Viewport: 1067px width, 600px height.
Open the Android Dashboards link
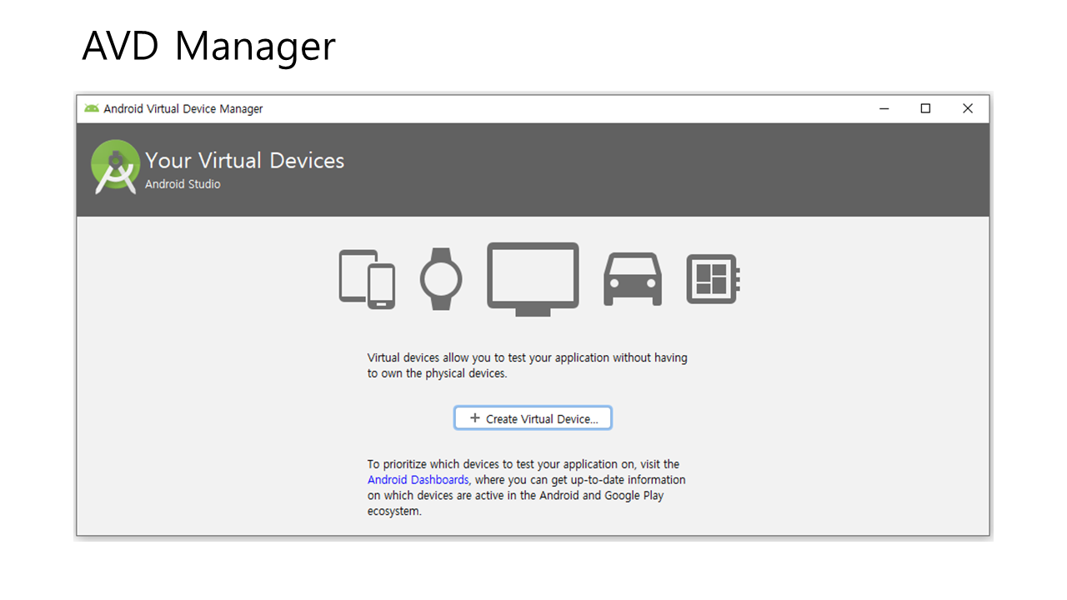pyautogui.click(x=418, y=480)
